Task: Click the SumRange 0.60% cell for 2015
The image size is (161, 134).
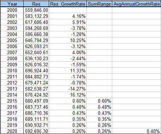Action: click(99, 101)
